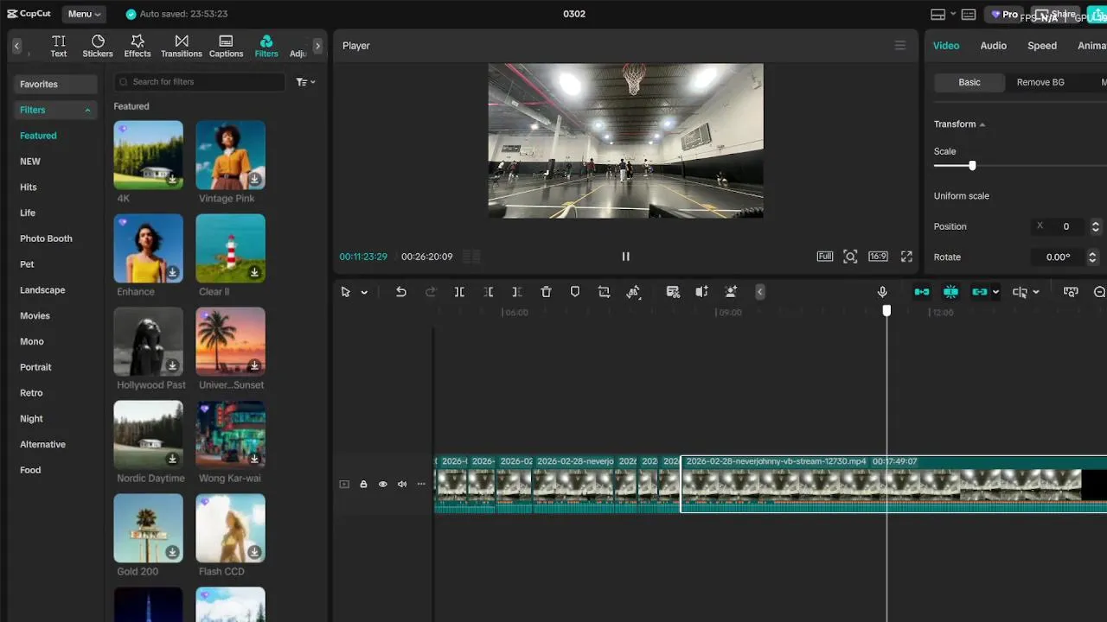Mute the video track audio
This screenshot has width=1107, height=622.
(401, 484)
